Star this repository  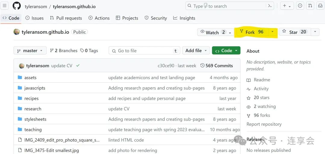pos(295,32)
